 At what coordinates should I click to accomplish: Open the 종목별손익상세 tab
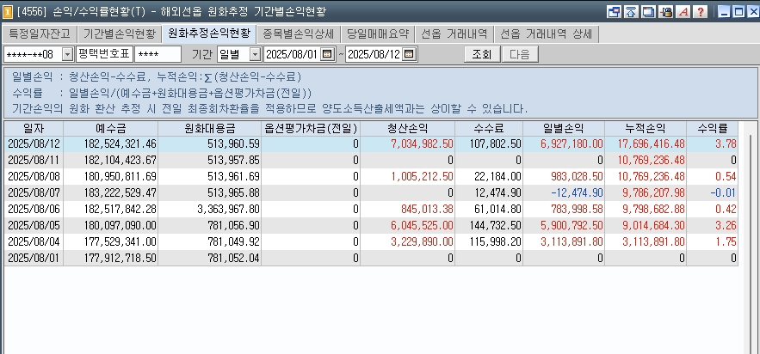click(299, 34)
